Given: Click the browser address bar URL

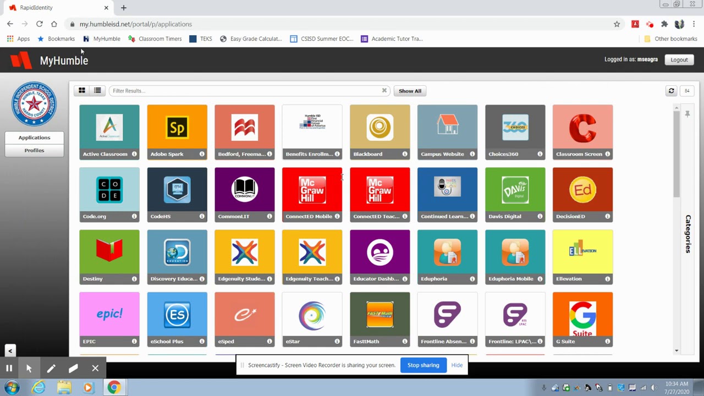Looking at the screenshot, I should click(135, 24).
